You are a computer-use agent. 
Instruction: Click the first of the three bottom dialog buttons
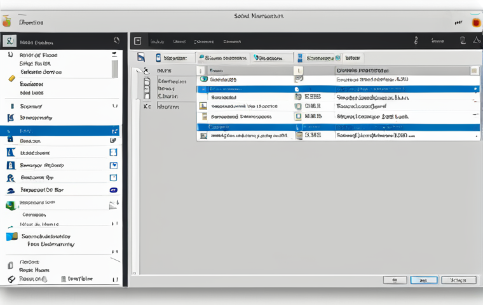coord(395,280)
